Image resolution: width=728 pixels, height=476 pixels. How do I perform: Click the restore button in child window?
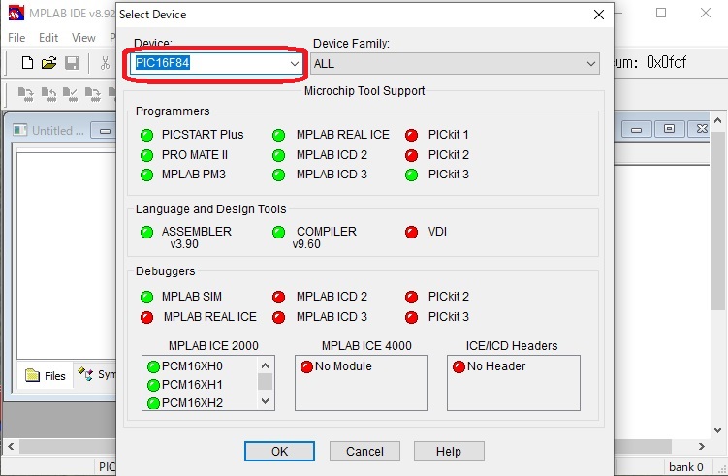point(669,129)
